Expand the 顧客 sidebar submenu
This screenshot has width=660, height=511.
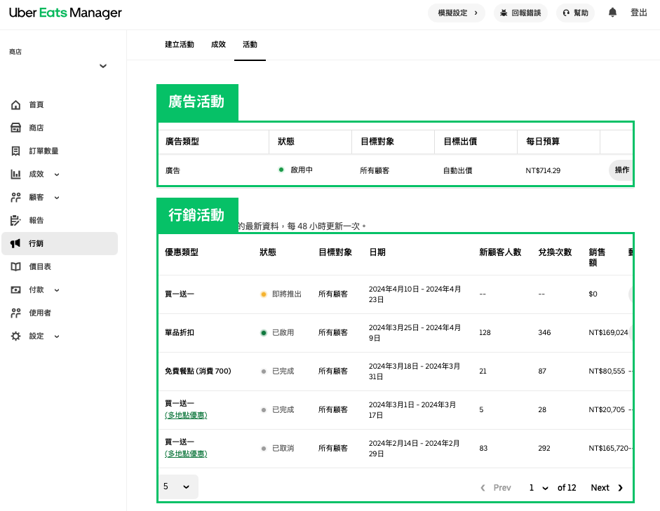point(57,198)
